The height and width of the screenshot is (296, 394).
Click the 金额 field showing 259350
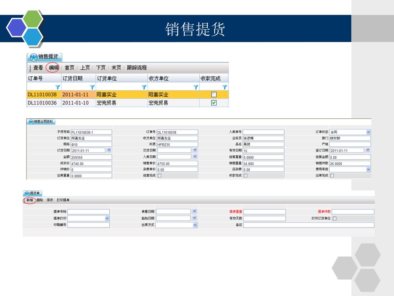click(x=91, y=157)
